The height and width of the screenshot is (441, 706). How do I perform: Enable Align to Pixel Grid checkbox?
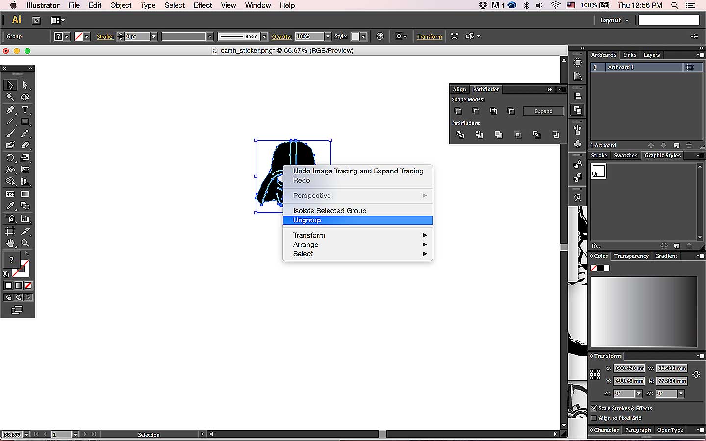click(x=594, y=418)
